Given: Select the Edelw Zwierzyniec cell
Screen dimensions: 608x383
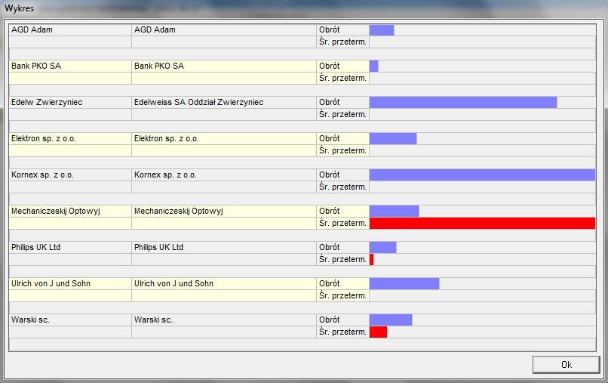Looking at the screenshot, I should 70,102.
